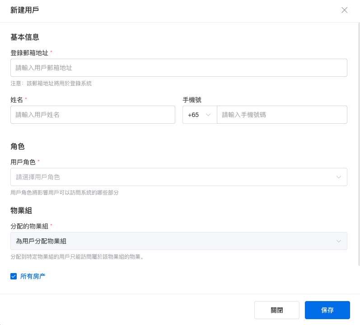The image size is (360, 325).
Task: Focus the 姓名 name input field
Action: [x=93, y=115]
